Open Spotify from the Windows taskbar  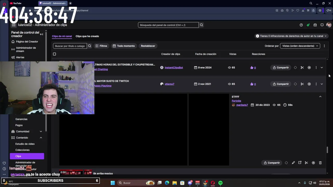[x=220, y=183]
